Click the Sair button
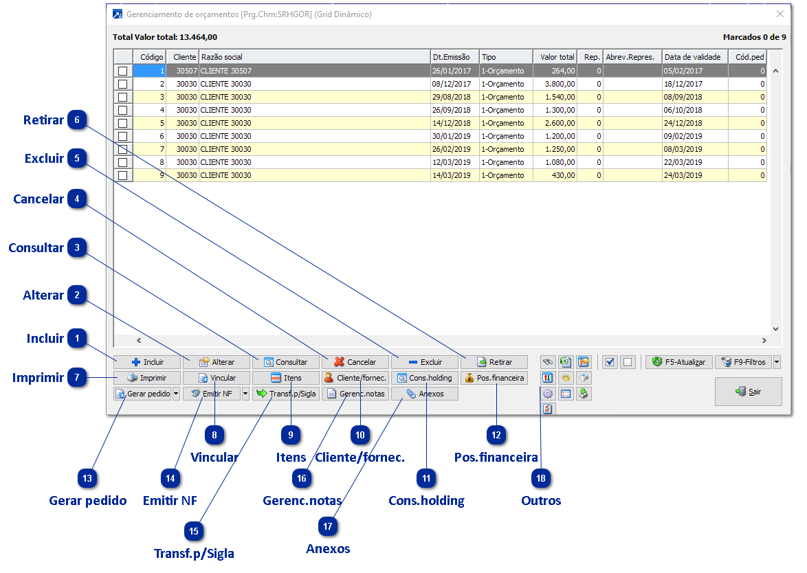 pyautogui.click(x=748, y=392)
